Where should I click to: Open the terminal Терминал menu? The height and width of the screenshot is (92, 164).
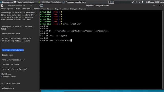(x=64, y=9)
